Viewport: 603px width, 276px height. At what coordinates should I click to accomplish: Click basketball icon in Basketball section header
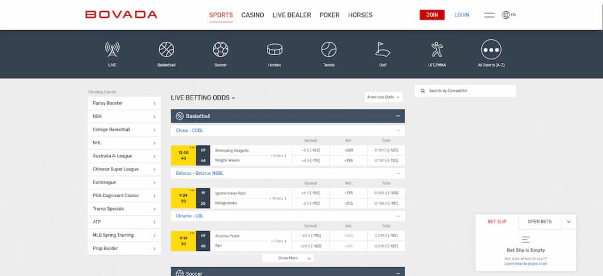click(x=180, y=116)
